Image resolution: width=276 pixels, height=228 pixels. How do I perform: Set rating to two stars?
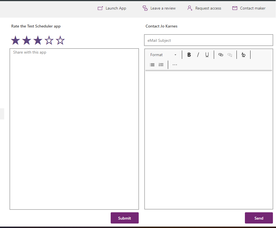(27, 40)
